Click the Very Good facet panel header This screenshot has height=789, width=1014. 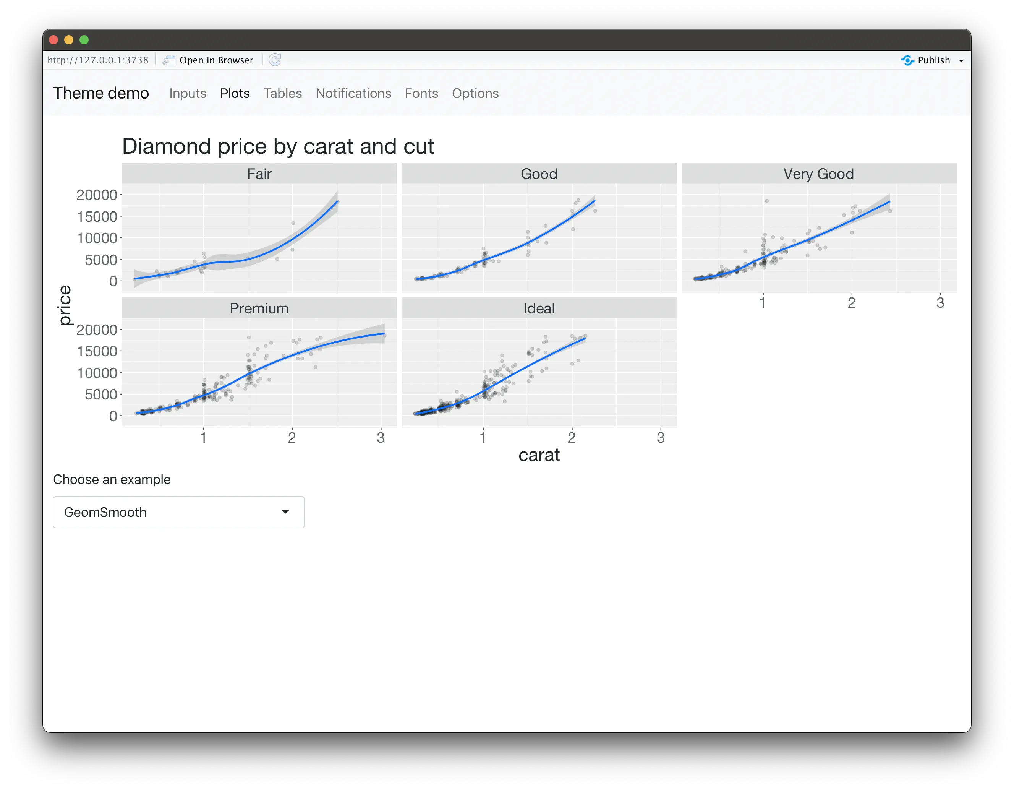[818, 174]
